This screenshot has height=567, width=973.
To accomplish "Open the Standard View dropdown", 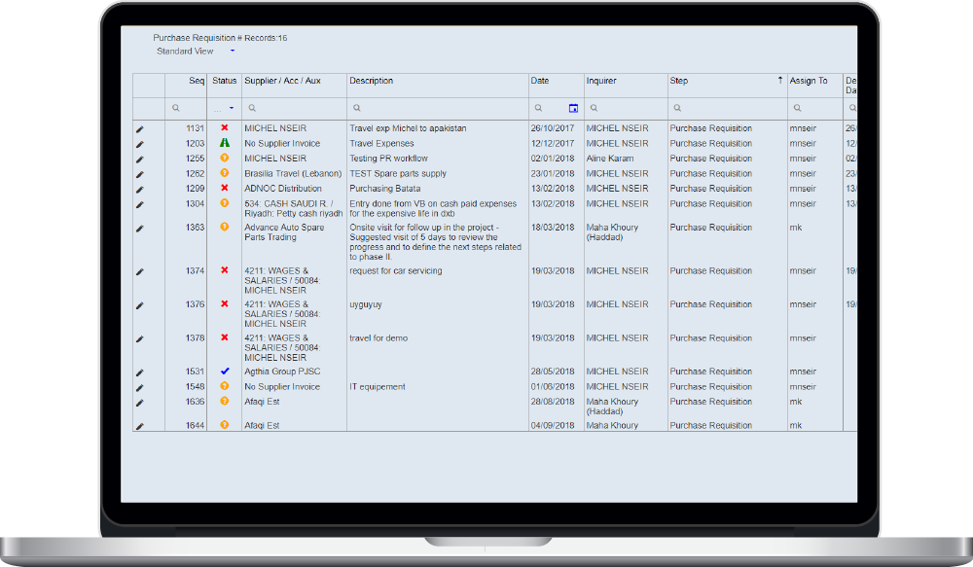I will tap(233, 52).
